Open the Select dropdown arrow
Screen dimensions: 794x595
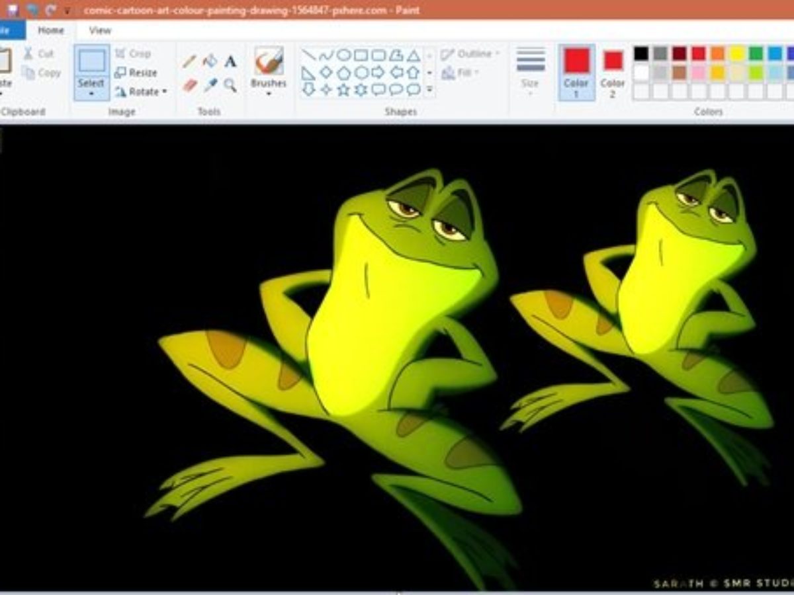pyautogui.click(x=91, y=95)
